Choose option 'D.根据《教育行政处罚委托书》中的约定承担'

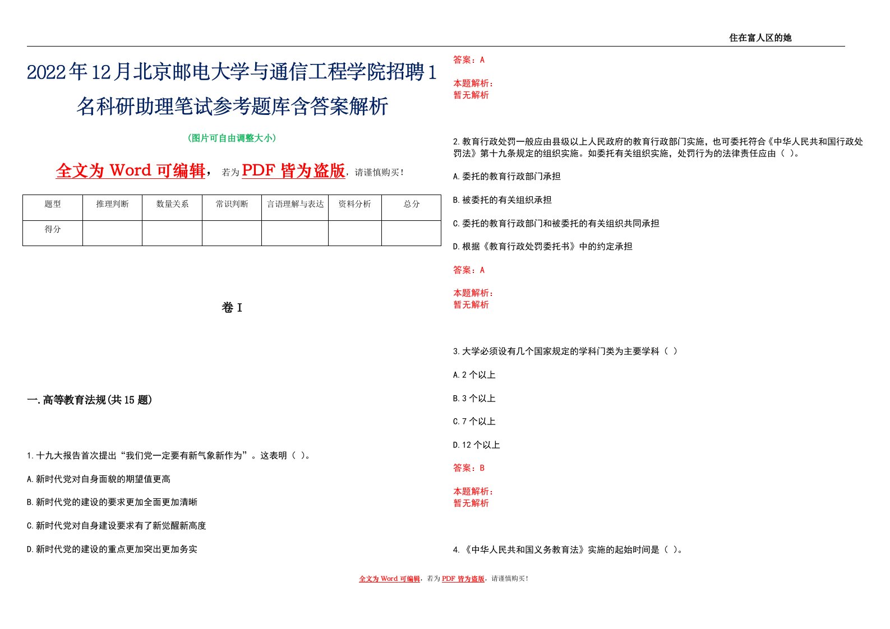(x=543, y=246)
